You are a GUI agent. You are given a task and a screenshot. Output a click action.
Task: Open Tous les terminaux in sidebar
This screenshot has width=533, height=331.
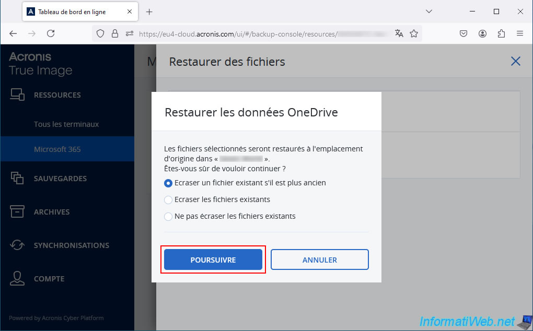pos(66,124)
